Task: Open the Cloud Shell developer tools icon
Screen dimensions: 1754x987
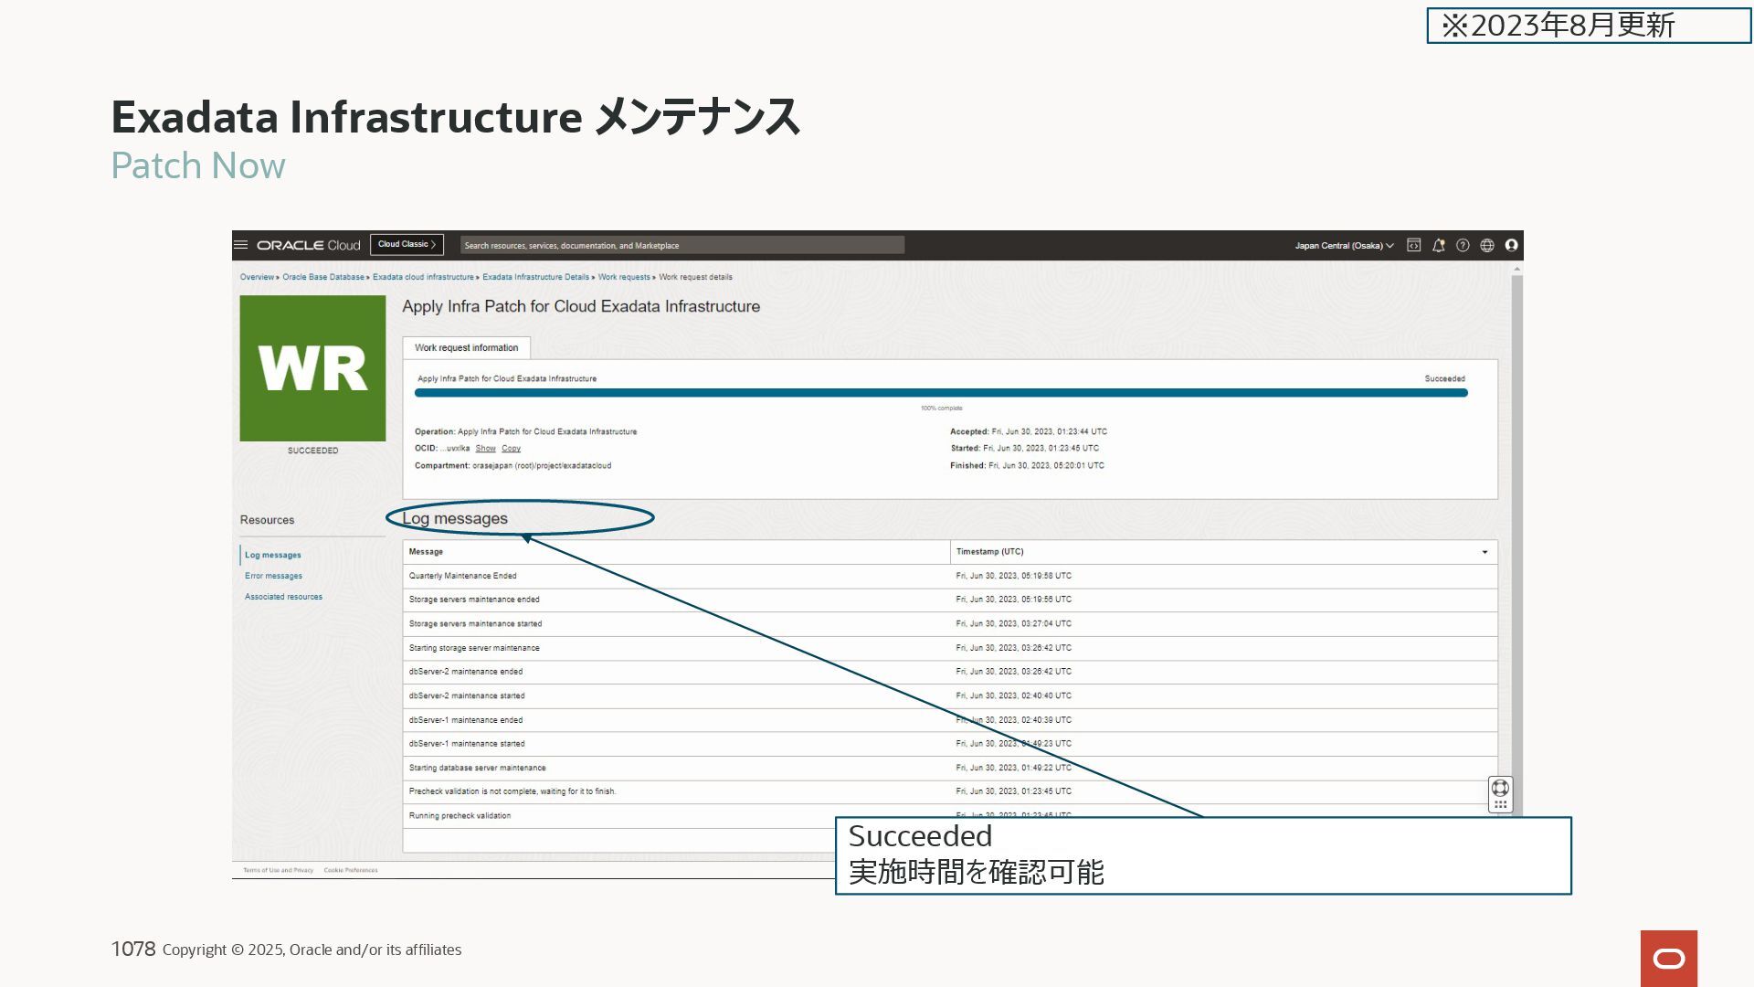Action: (x=1413, y=245)
